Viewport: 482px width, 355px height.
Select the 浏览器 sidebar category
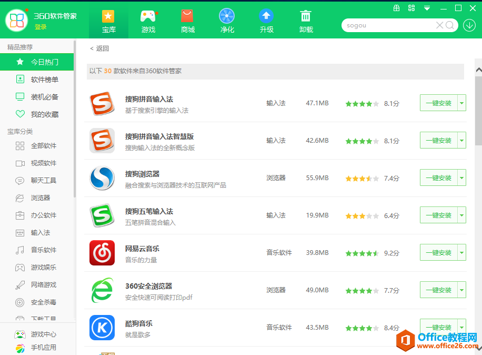coord(37,198)
